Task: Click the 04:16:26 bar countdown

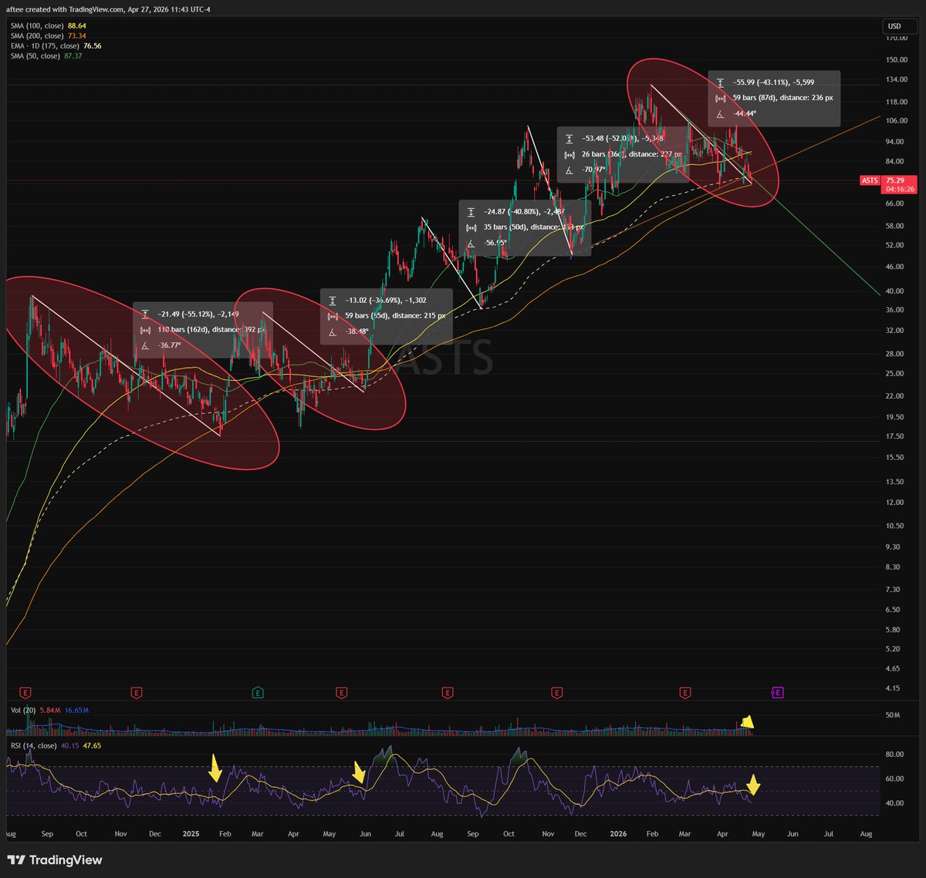Action: click(x=900, y=189)
